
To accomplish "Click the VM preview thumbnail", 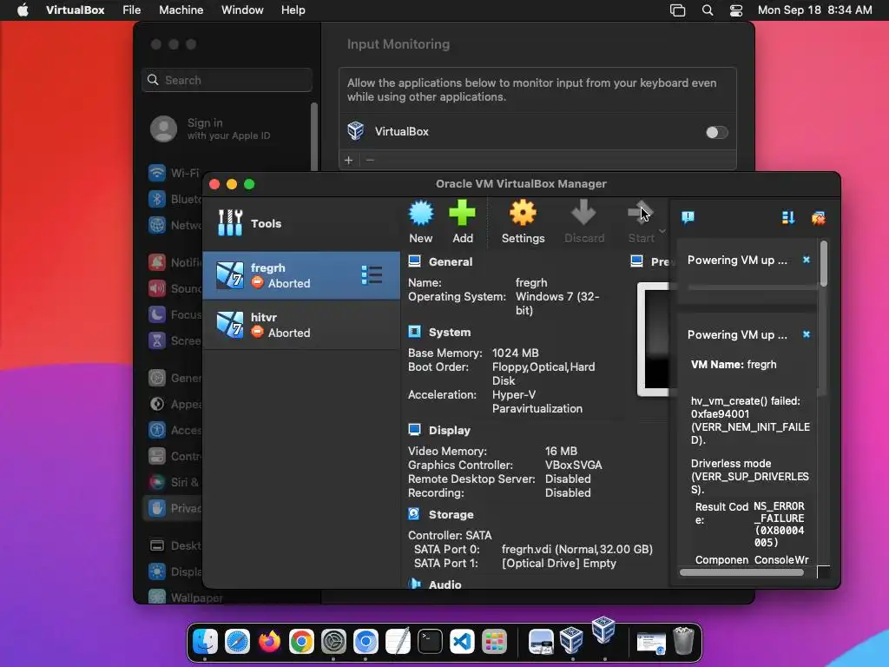I will [x=654, y=339].
